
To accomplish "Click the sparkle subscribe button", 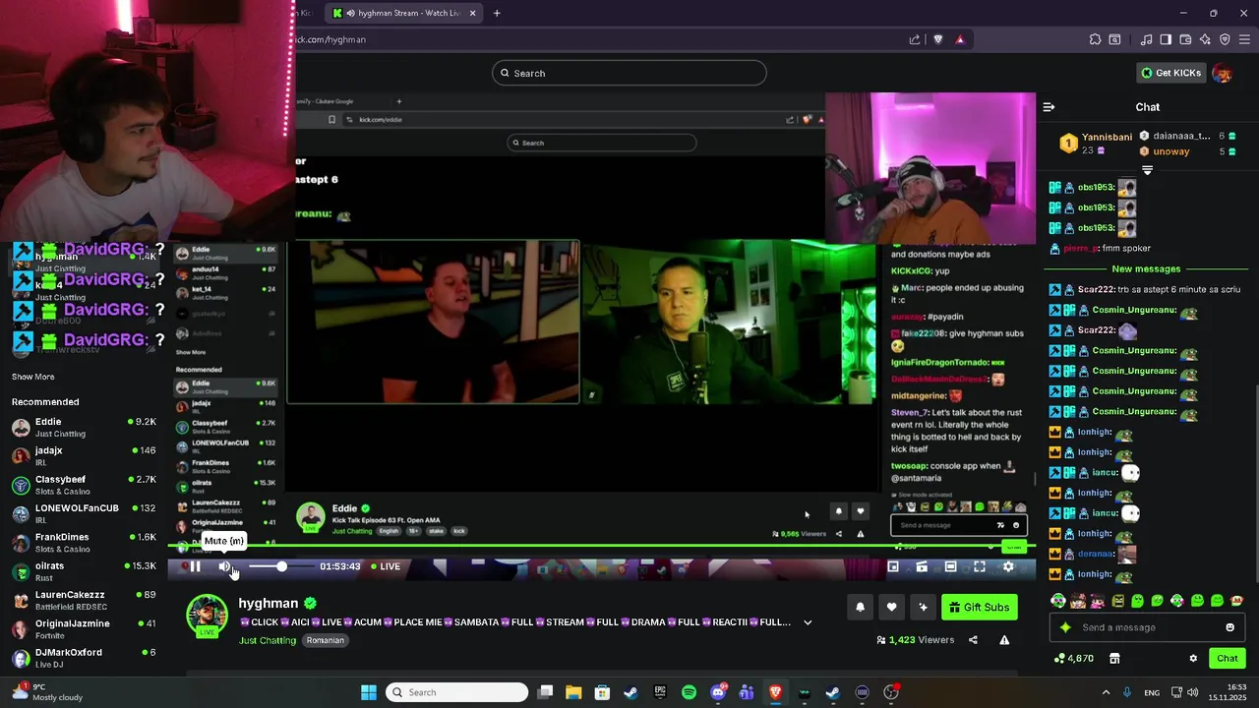I will point(923,608).
